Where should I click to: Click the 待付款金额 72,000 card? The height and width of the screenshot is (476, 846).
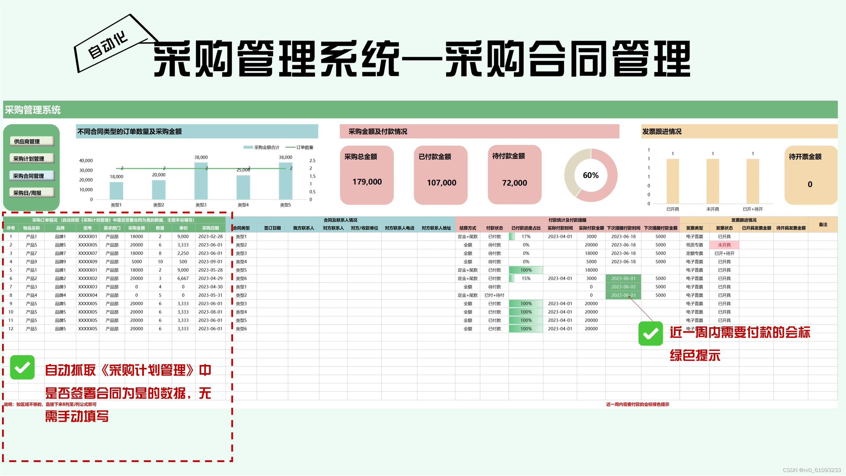tap(515, 175)
